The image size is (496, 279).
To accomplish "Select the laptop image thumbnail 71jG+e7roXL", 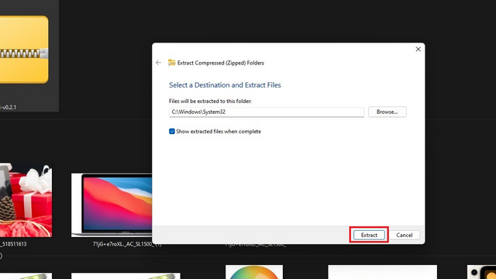I will (112, 205).
